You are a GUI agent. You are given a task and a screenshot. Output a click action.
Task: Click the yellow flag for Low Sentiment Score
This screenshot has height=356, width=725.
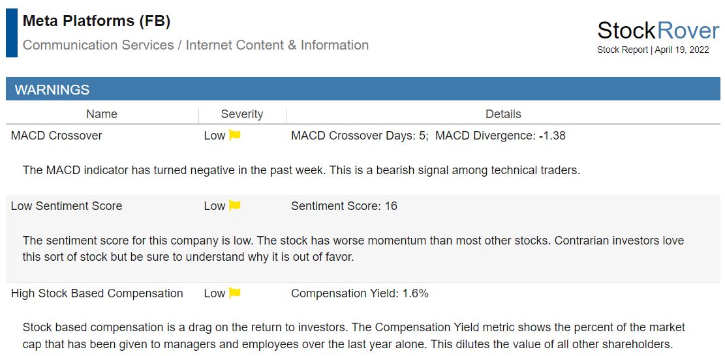point(235,206)
